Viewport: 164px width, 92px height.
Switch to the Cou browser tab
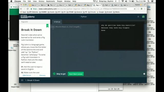60,5
